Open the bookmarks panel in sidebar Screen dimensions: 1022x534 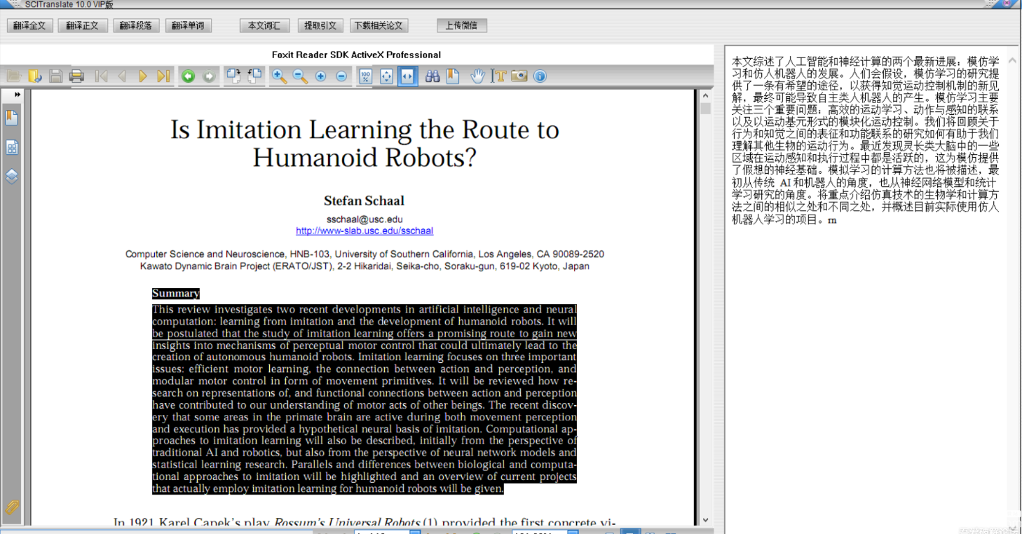coord(12,118)
